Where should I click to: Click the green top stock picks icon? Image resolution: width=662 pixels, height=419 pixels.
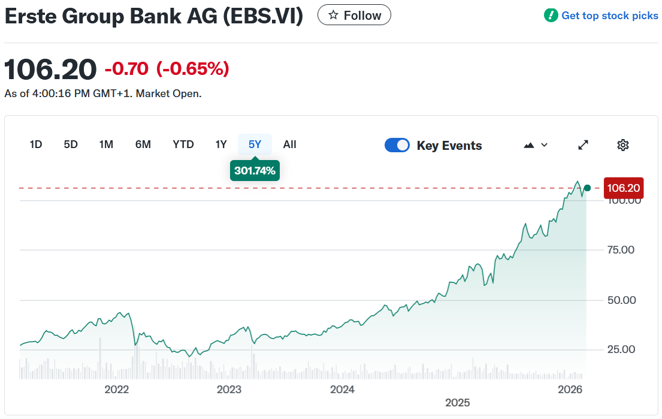551,16
